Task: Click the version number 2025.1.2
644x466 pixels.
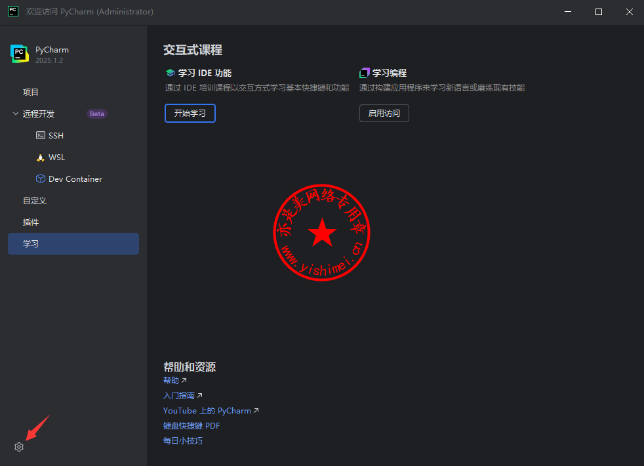Action: [49, 60]
